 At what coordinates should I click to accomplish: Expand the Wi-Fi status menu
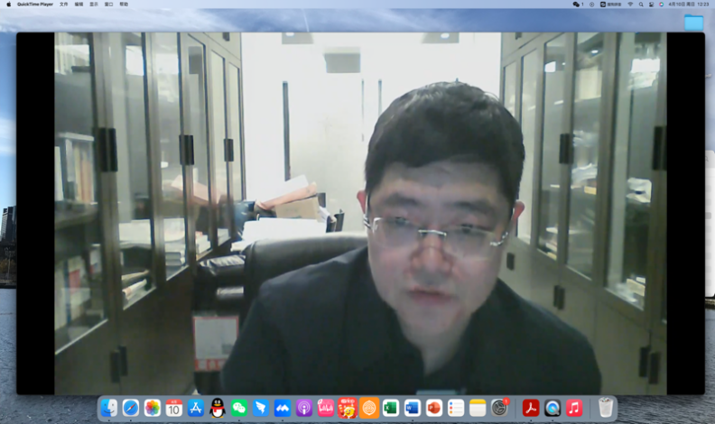pyautogui.click(x=630, y=5)
